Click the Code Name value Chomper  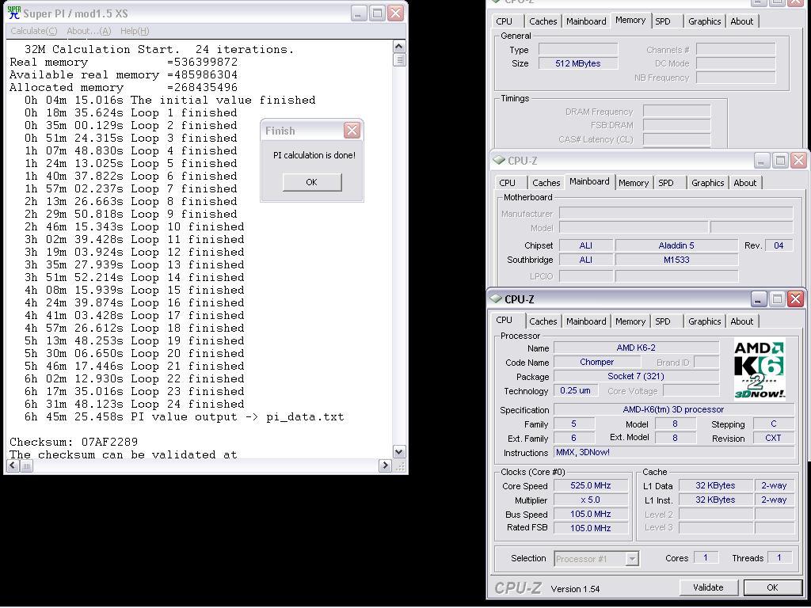pyautogui.click(x=597, y=362)
